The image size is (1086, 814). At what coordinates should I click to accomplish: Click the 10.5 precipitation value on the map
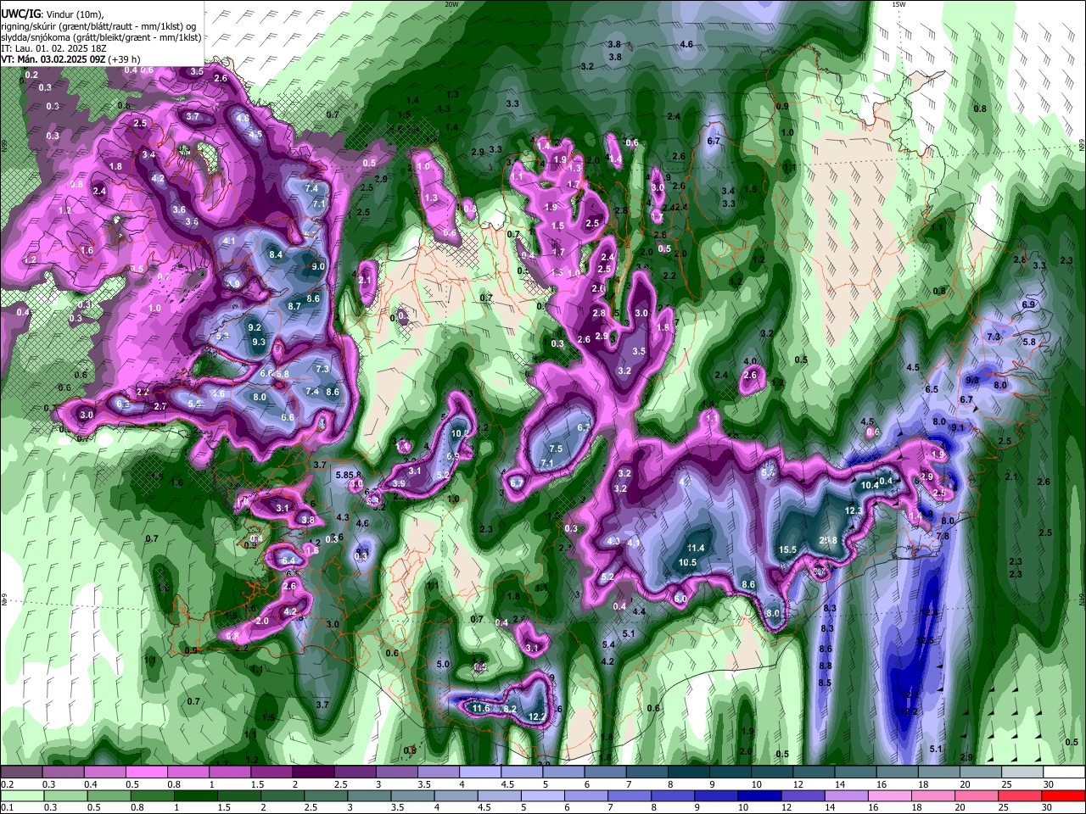[687, 562]
